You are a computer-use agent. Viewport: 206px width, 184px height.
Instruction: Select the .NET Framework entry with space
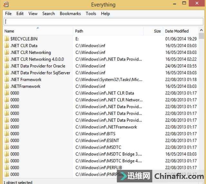pyautogui.click(x=26, y=79)
